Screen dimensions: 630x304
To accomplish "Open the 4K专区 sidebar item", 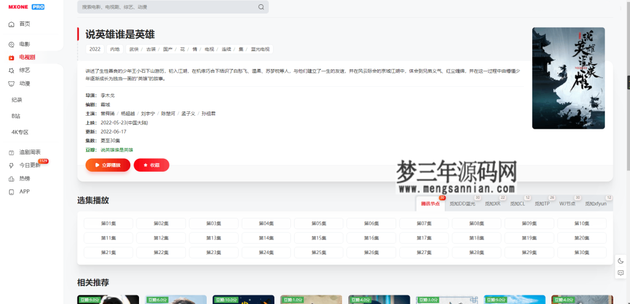I will point(20,132).
